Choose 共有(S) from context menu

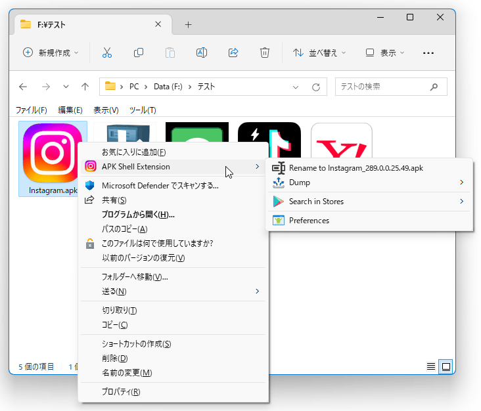pyautogui.click(x=173, y=200)
